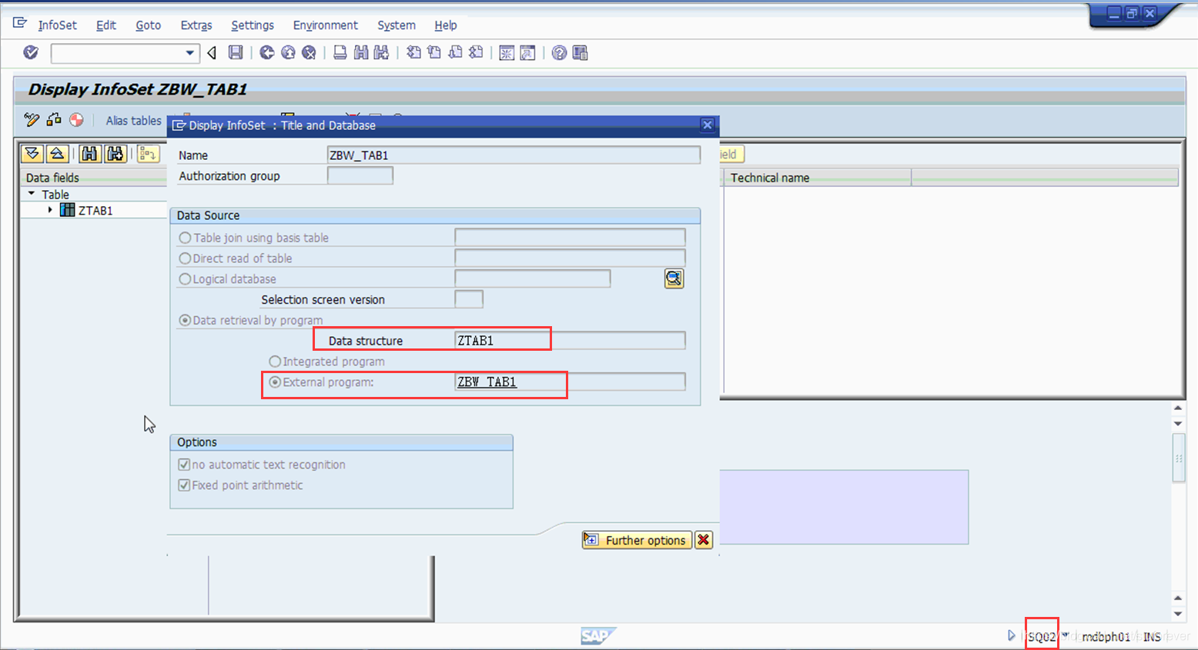Click the InfoSet menu window icon
Viewport: 1198px width, 650px height.
[20, 23]
